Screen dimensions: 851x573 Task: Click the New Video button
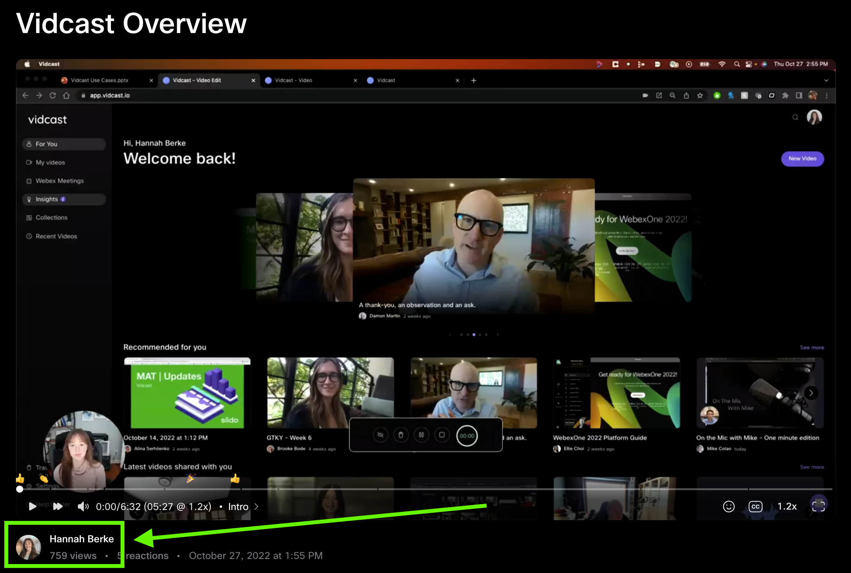click(802, 159)
